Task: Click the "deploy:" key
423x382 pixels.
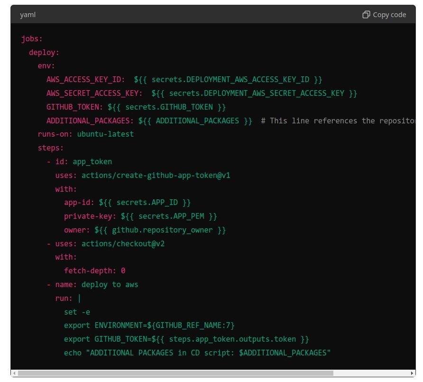Action: coord(44,52)
